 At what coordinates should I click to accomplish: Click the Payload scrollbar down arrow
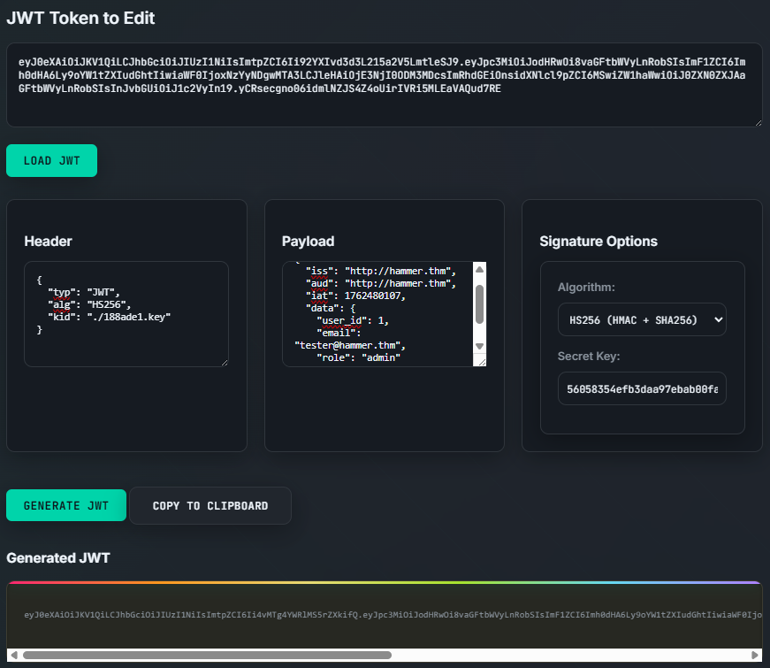tap(479, 346)
